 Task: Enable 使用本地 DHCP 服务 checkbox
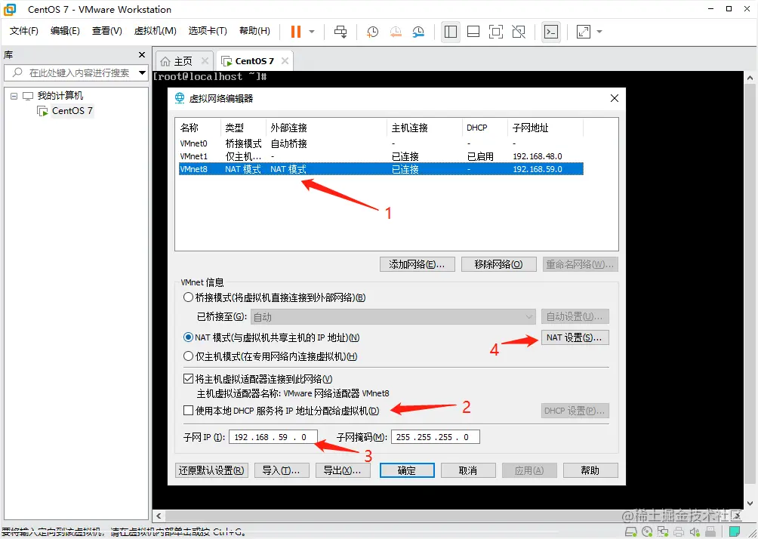(189, 411)
